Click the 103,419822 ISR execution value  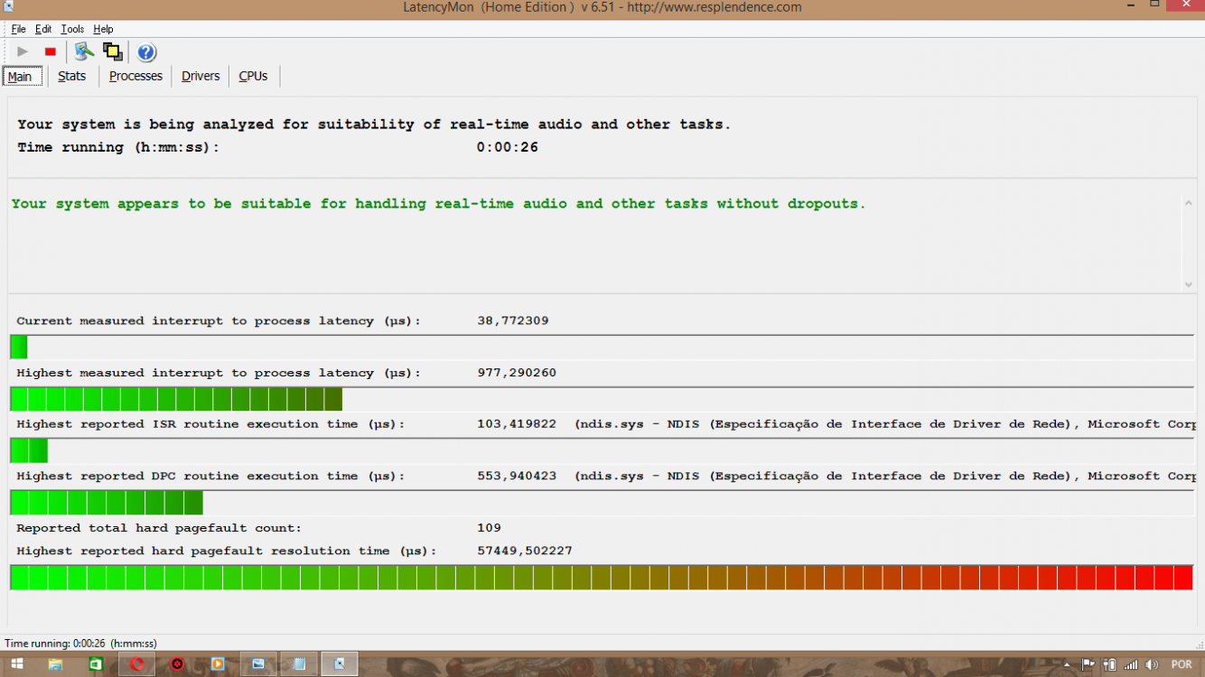(x=517, y=424)
